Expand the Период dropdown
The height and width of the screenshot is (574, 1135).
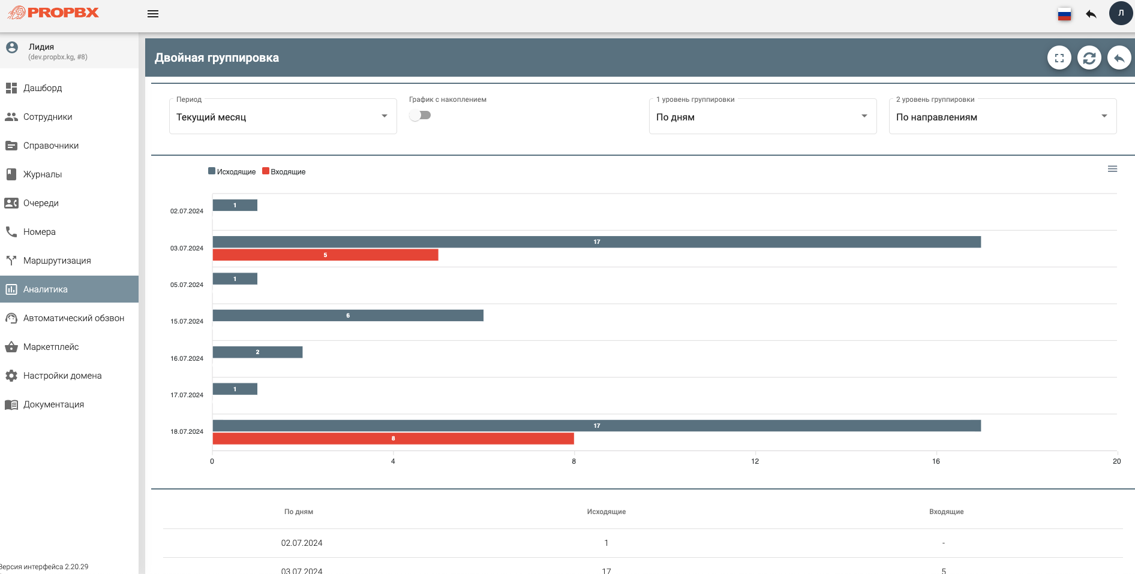tap(283, 116)
